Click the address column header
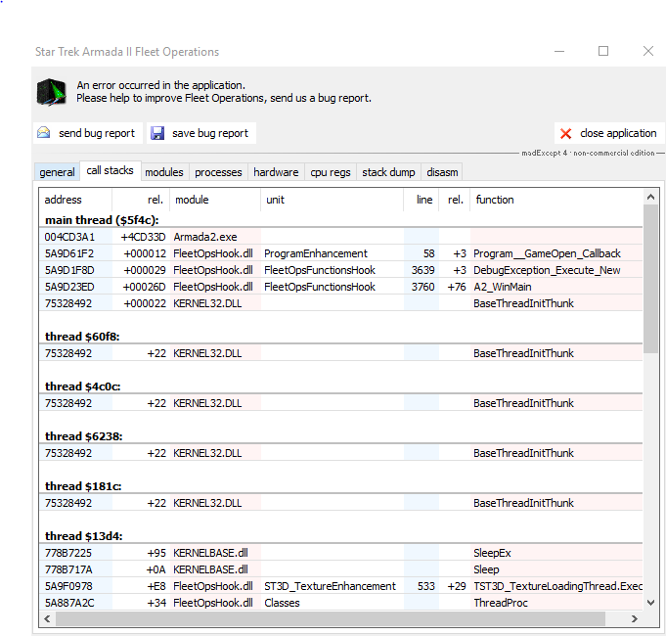Viewport: 666px width, 636px height. (x=75, y=200)
